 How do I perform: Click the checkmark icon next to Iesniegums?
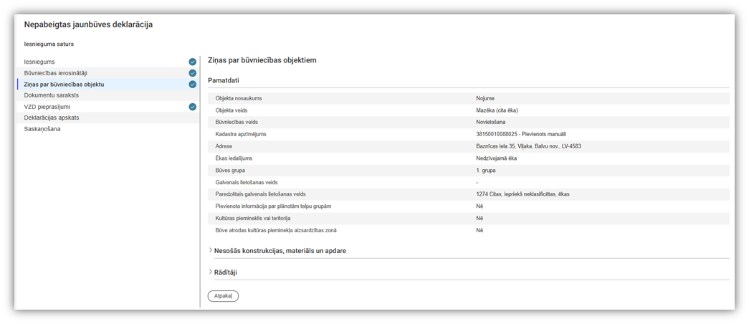[192, 62]
